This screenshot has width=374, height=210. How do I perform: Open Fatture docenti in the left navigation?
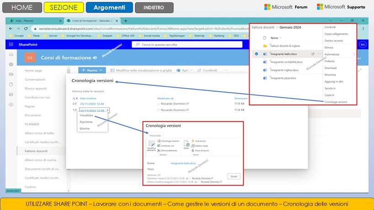point(36,151)
